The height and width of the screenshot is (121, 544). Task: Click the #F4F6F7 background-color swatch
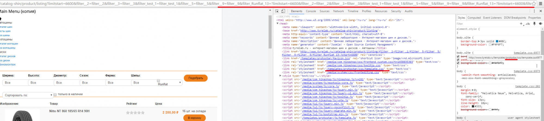pyautogui.click(x=490, y=45)
